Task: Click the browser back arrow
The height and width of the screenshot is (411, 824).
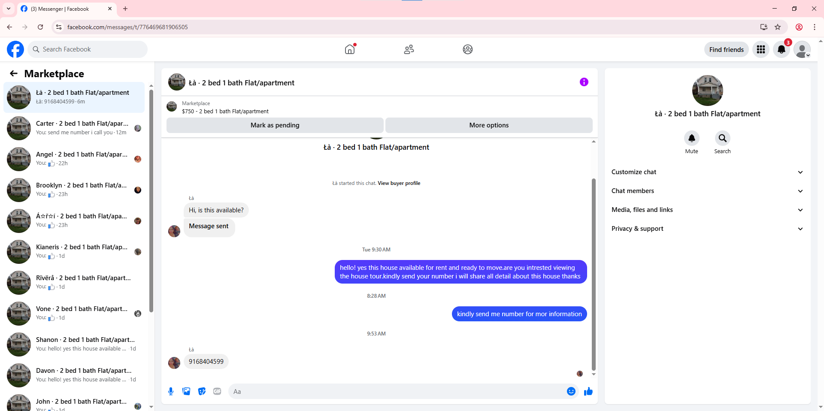Action: click(x=9, y=27)
